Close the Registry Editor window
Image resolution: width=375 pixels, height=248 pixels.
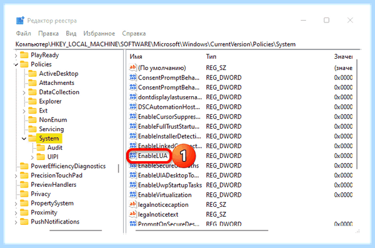(x=350, y=21)
